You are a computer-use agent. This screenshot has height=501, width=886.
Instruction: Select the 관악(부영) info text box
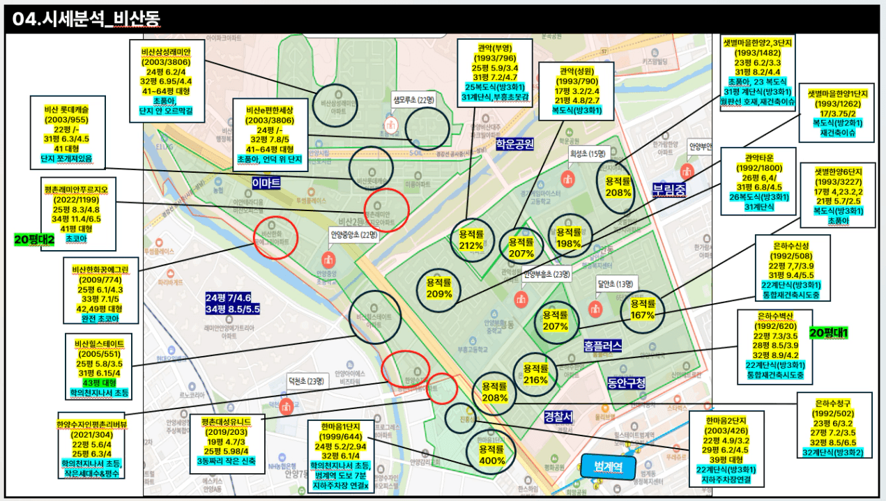494,75
